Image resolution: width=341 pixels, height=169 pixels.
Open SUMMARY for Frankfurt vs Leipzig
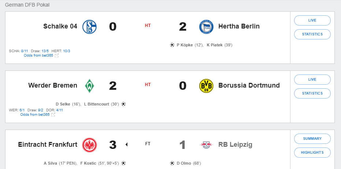[312, 139]
